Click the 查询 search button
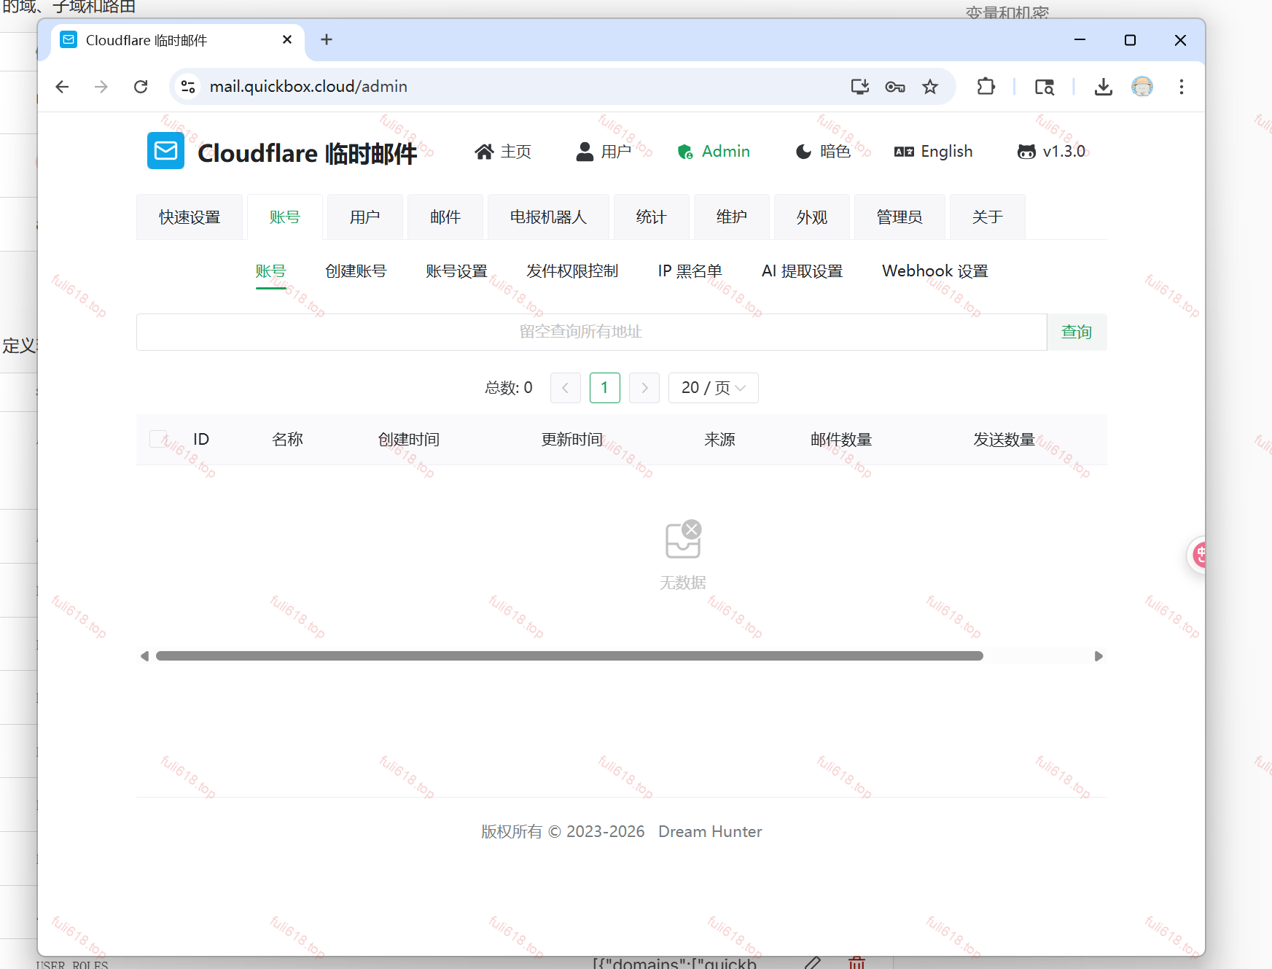The width and height of the screenshot is (1272, 969). pyautogui.click(x=1077, y=332)
